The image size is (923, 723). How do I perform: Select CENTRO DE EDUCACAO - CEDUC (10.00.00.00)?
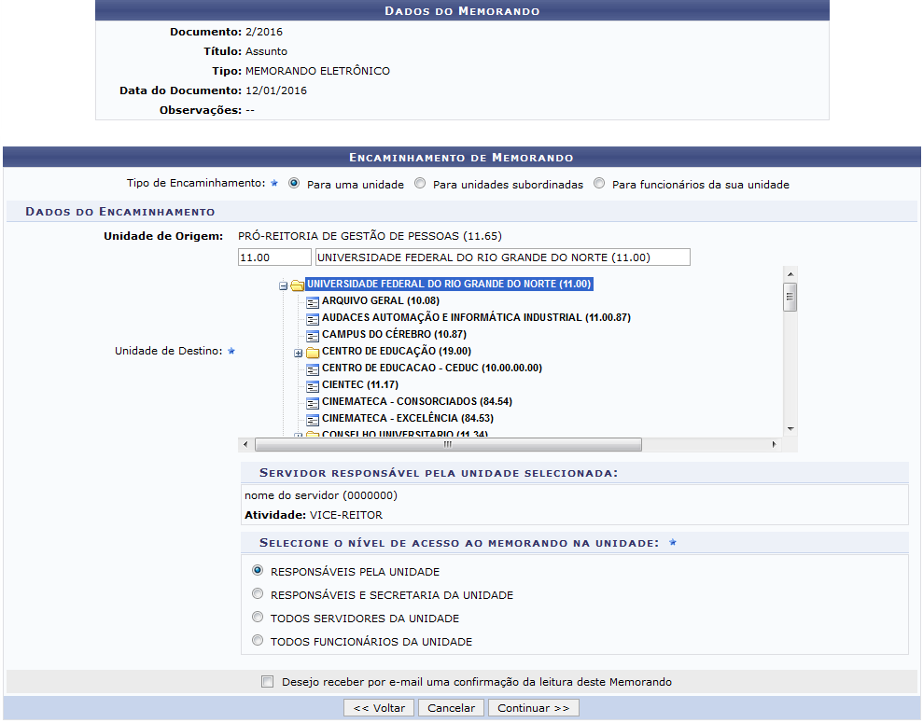click(432, 368)
